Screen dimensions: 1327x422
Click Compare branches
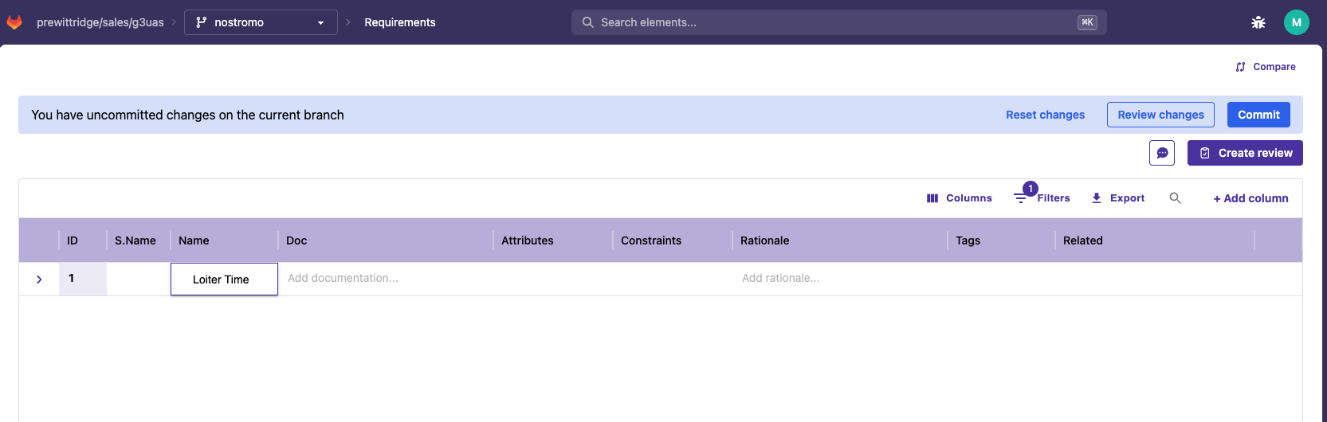pos(1266,67)
